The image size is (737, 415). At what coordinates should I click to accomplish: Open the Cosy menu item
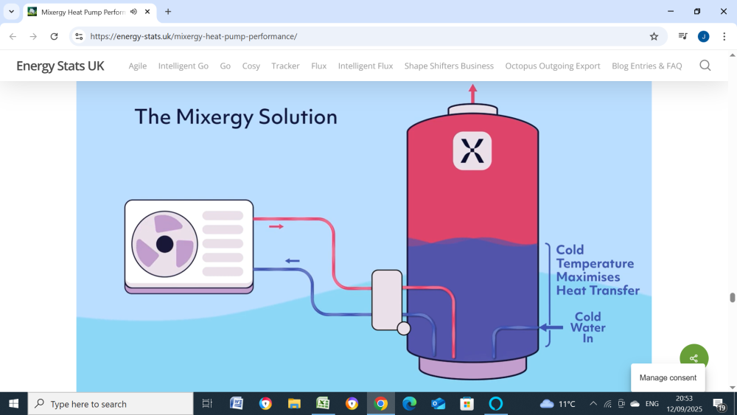point(251,66)
